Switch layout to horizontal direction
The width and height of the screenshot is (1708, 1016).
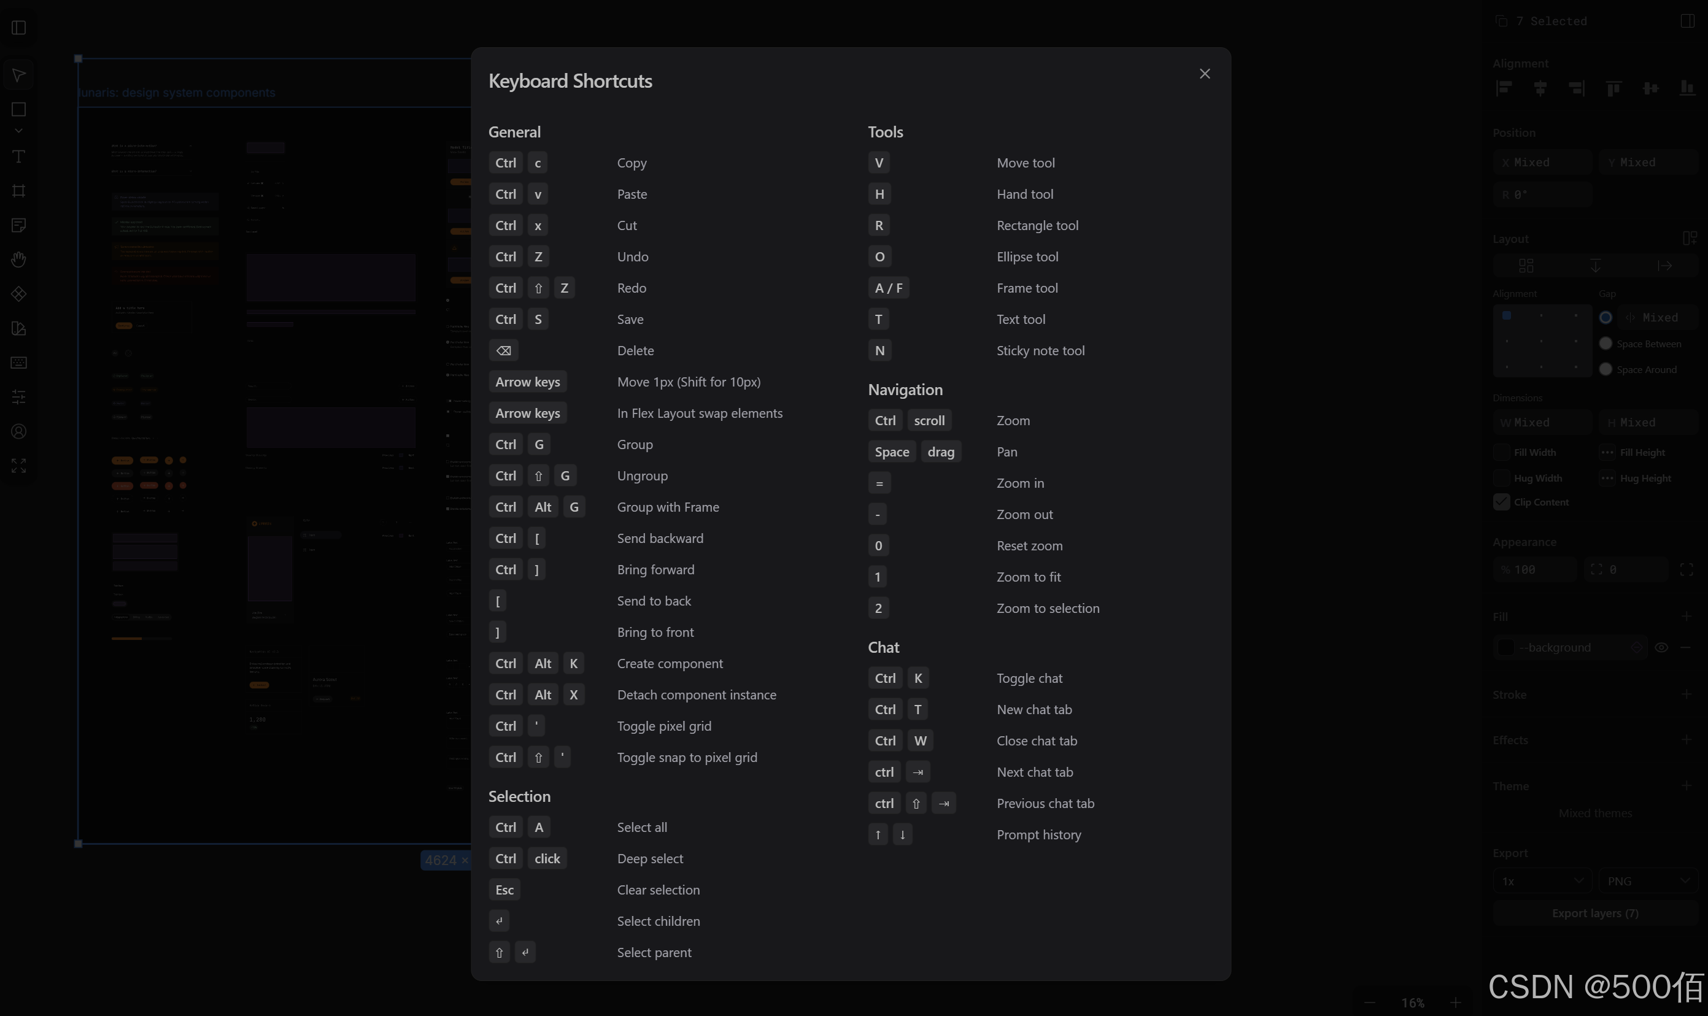[x=1665, y=266]
